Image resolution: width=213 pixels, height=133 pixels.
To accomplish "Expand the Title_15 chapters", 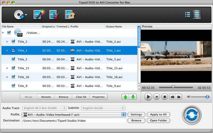I will [7, 68].
